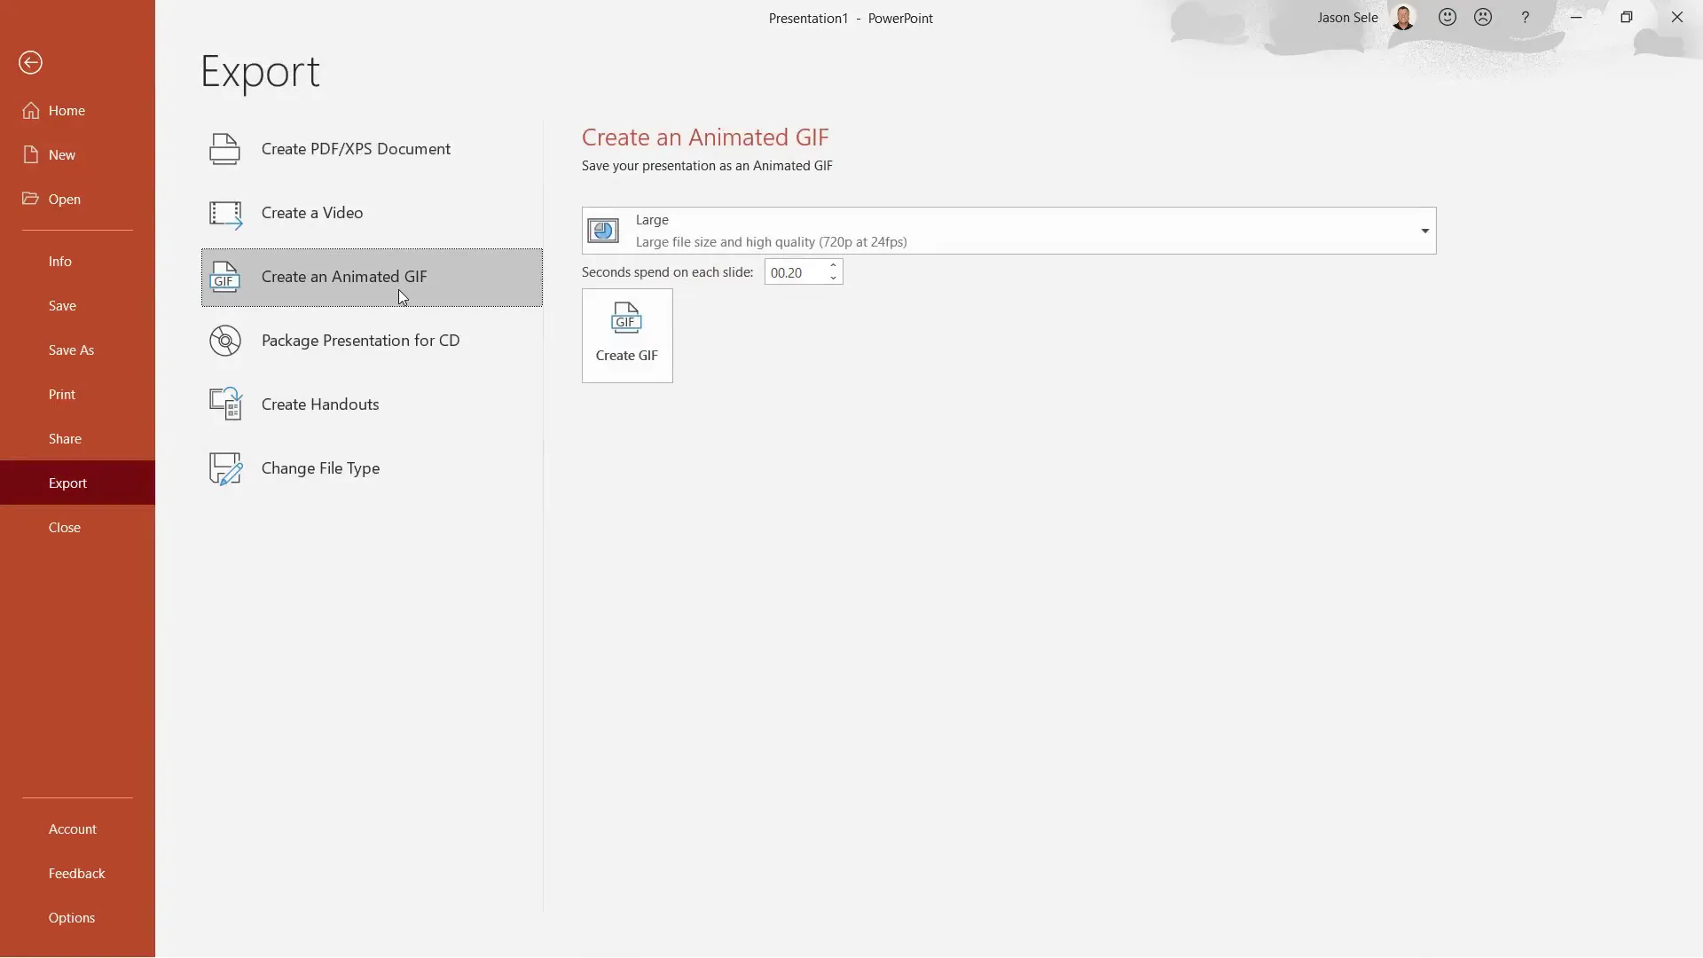Open the Home page in the sidebar
The height and width of the screenshot is (958, 1703).
pos(77,111)
